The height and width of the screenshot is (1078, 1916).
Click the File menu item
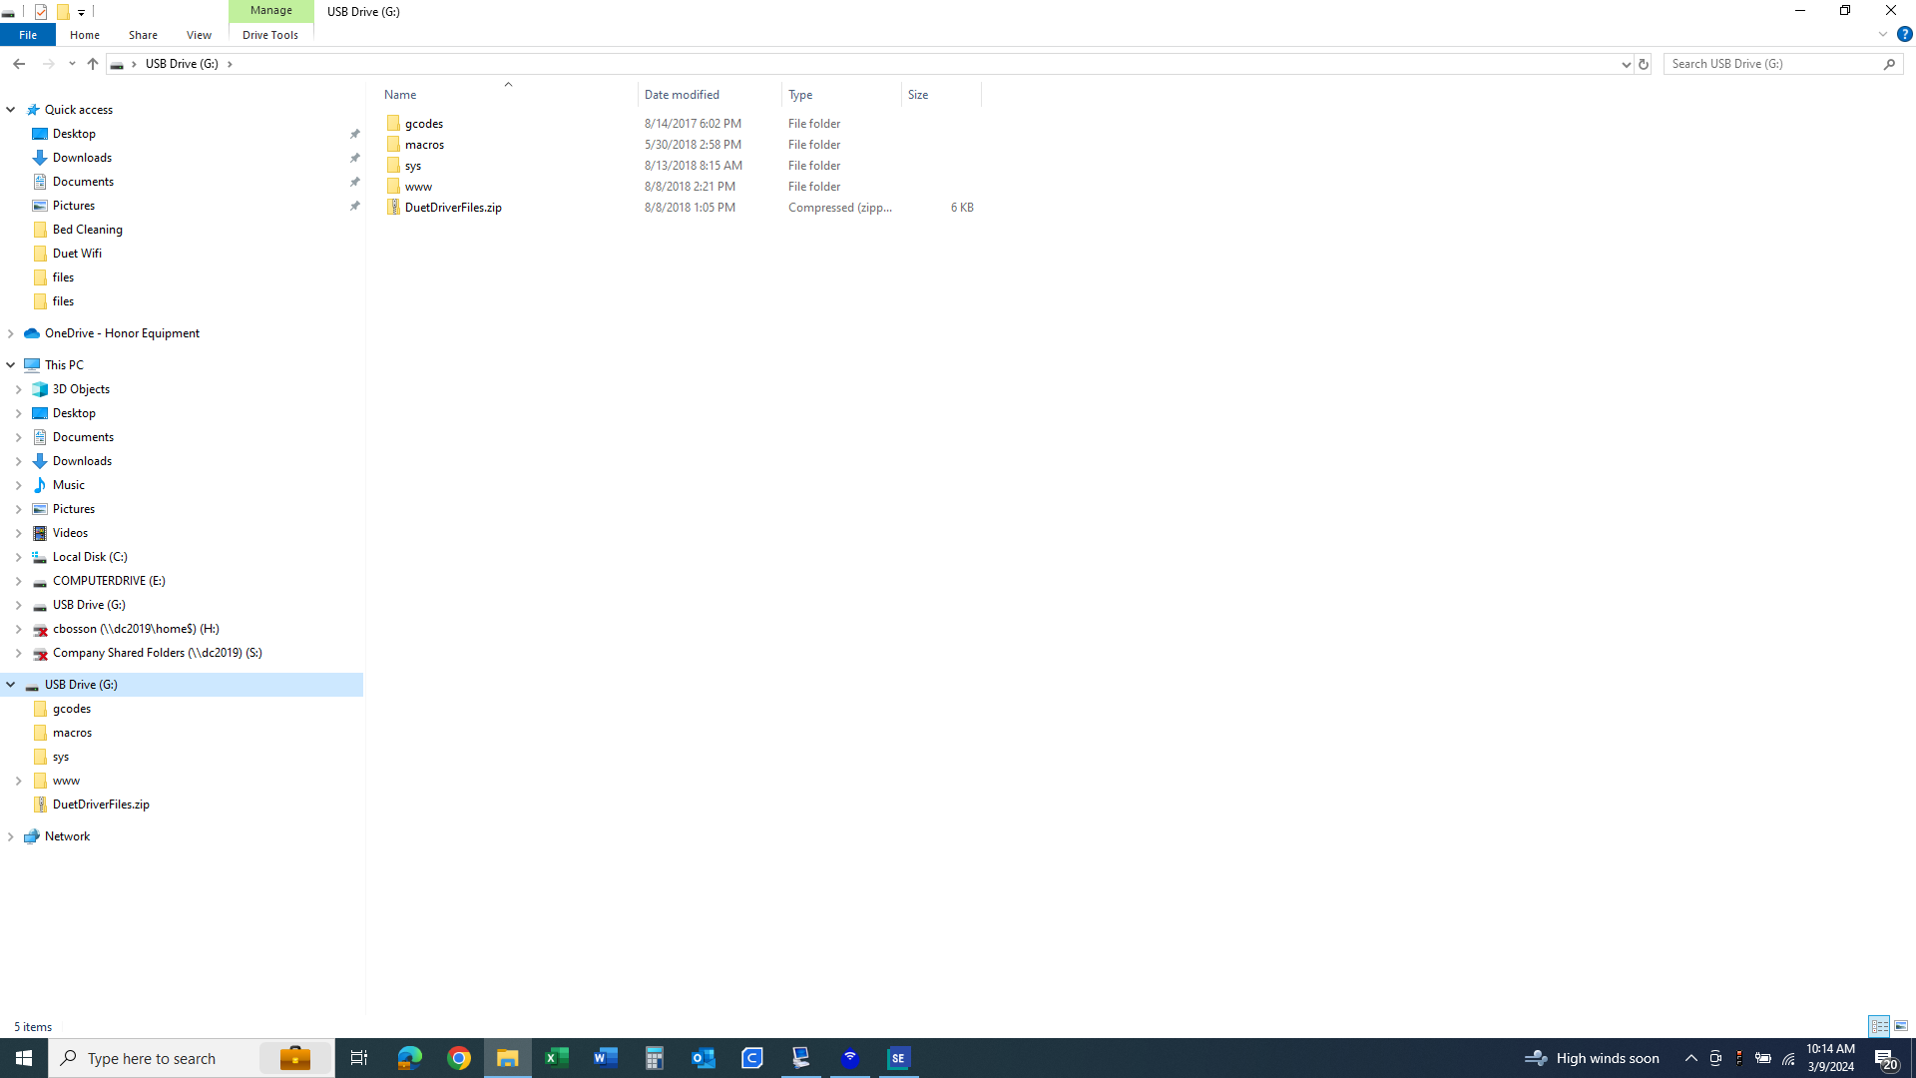(x=26, y=36)
